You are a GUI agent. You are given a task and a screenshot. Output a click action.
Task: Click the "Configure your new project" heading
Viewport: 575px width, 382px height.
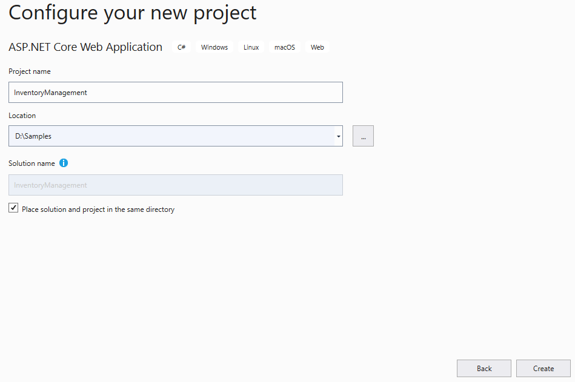click(133, 13)
